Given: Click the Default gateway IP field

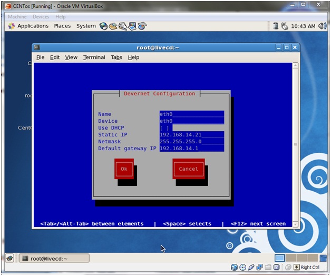Looking at the screenshot, I should coord(192,149).
